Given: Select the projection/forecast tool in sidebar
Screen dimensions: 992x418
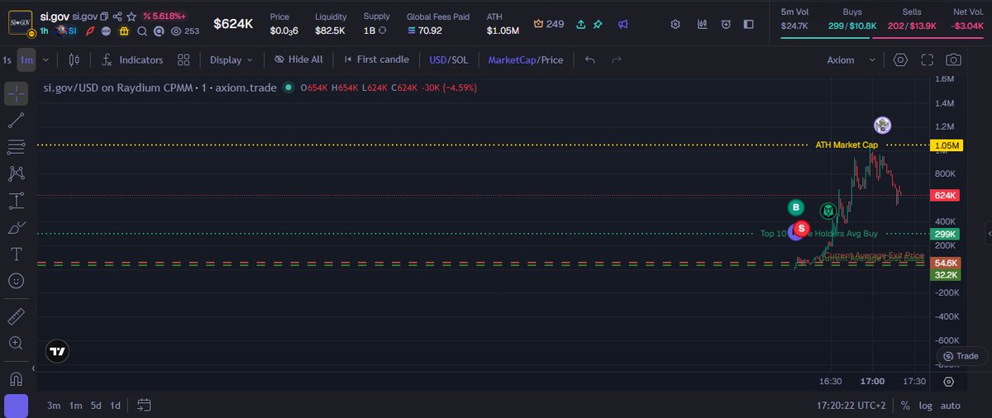Looking at the screenshot, I should pos(16,201).
